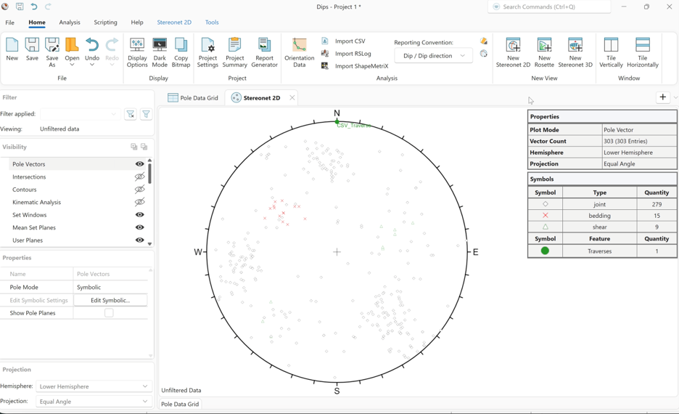Tile windows horizontally
The height and width of the screenshot is (414, 679).
coord(643,52)
